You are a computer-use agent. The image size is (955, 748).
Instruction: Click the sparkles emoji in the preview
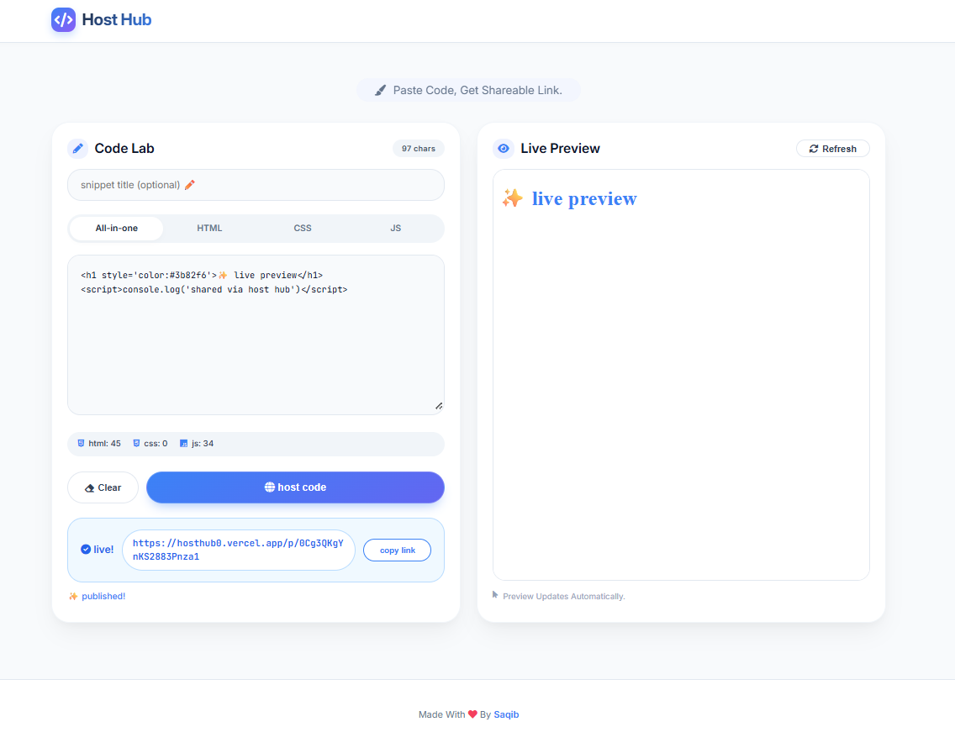(512, 198)
